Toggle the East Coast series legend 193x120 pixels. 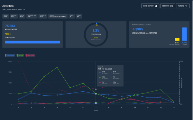tap(30, 55)
